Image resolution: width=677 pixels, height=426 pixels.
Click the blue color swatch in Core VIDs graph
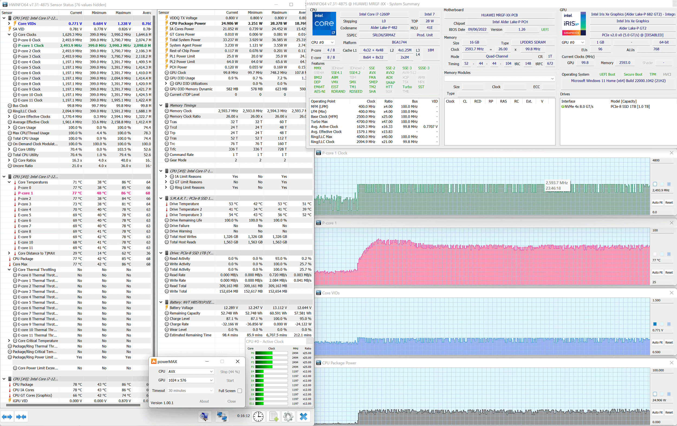655,324
